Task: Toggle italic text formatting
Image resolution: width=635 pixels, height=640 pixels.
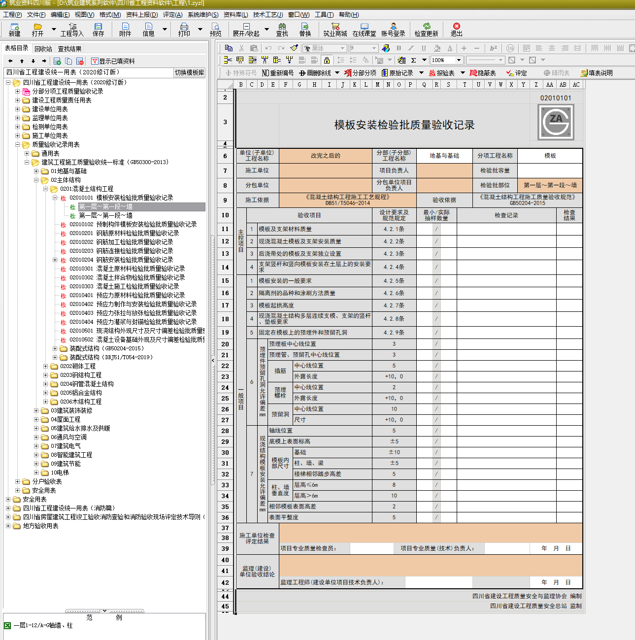Action: tap(411, 48)
